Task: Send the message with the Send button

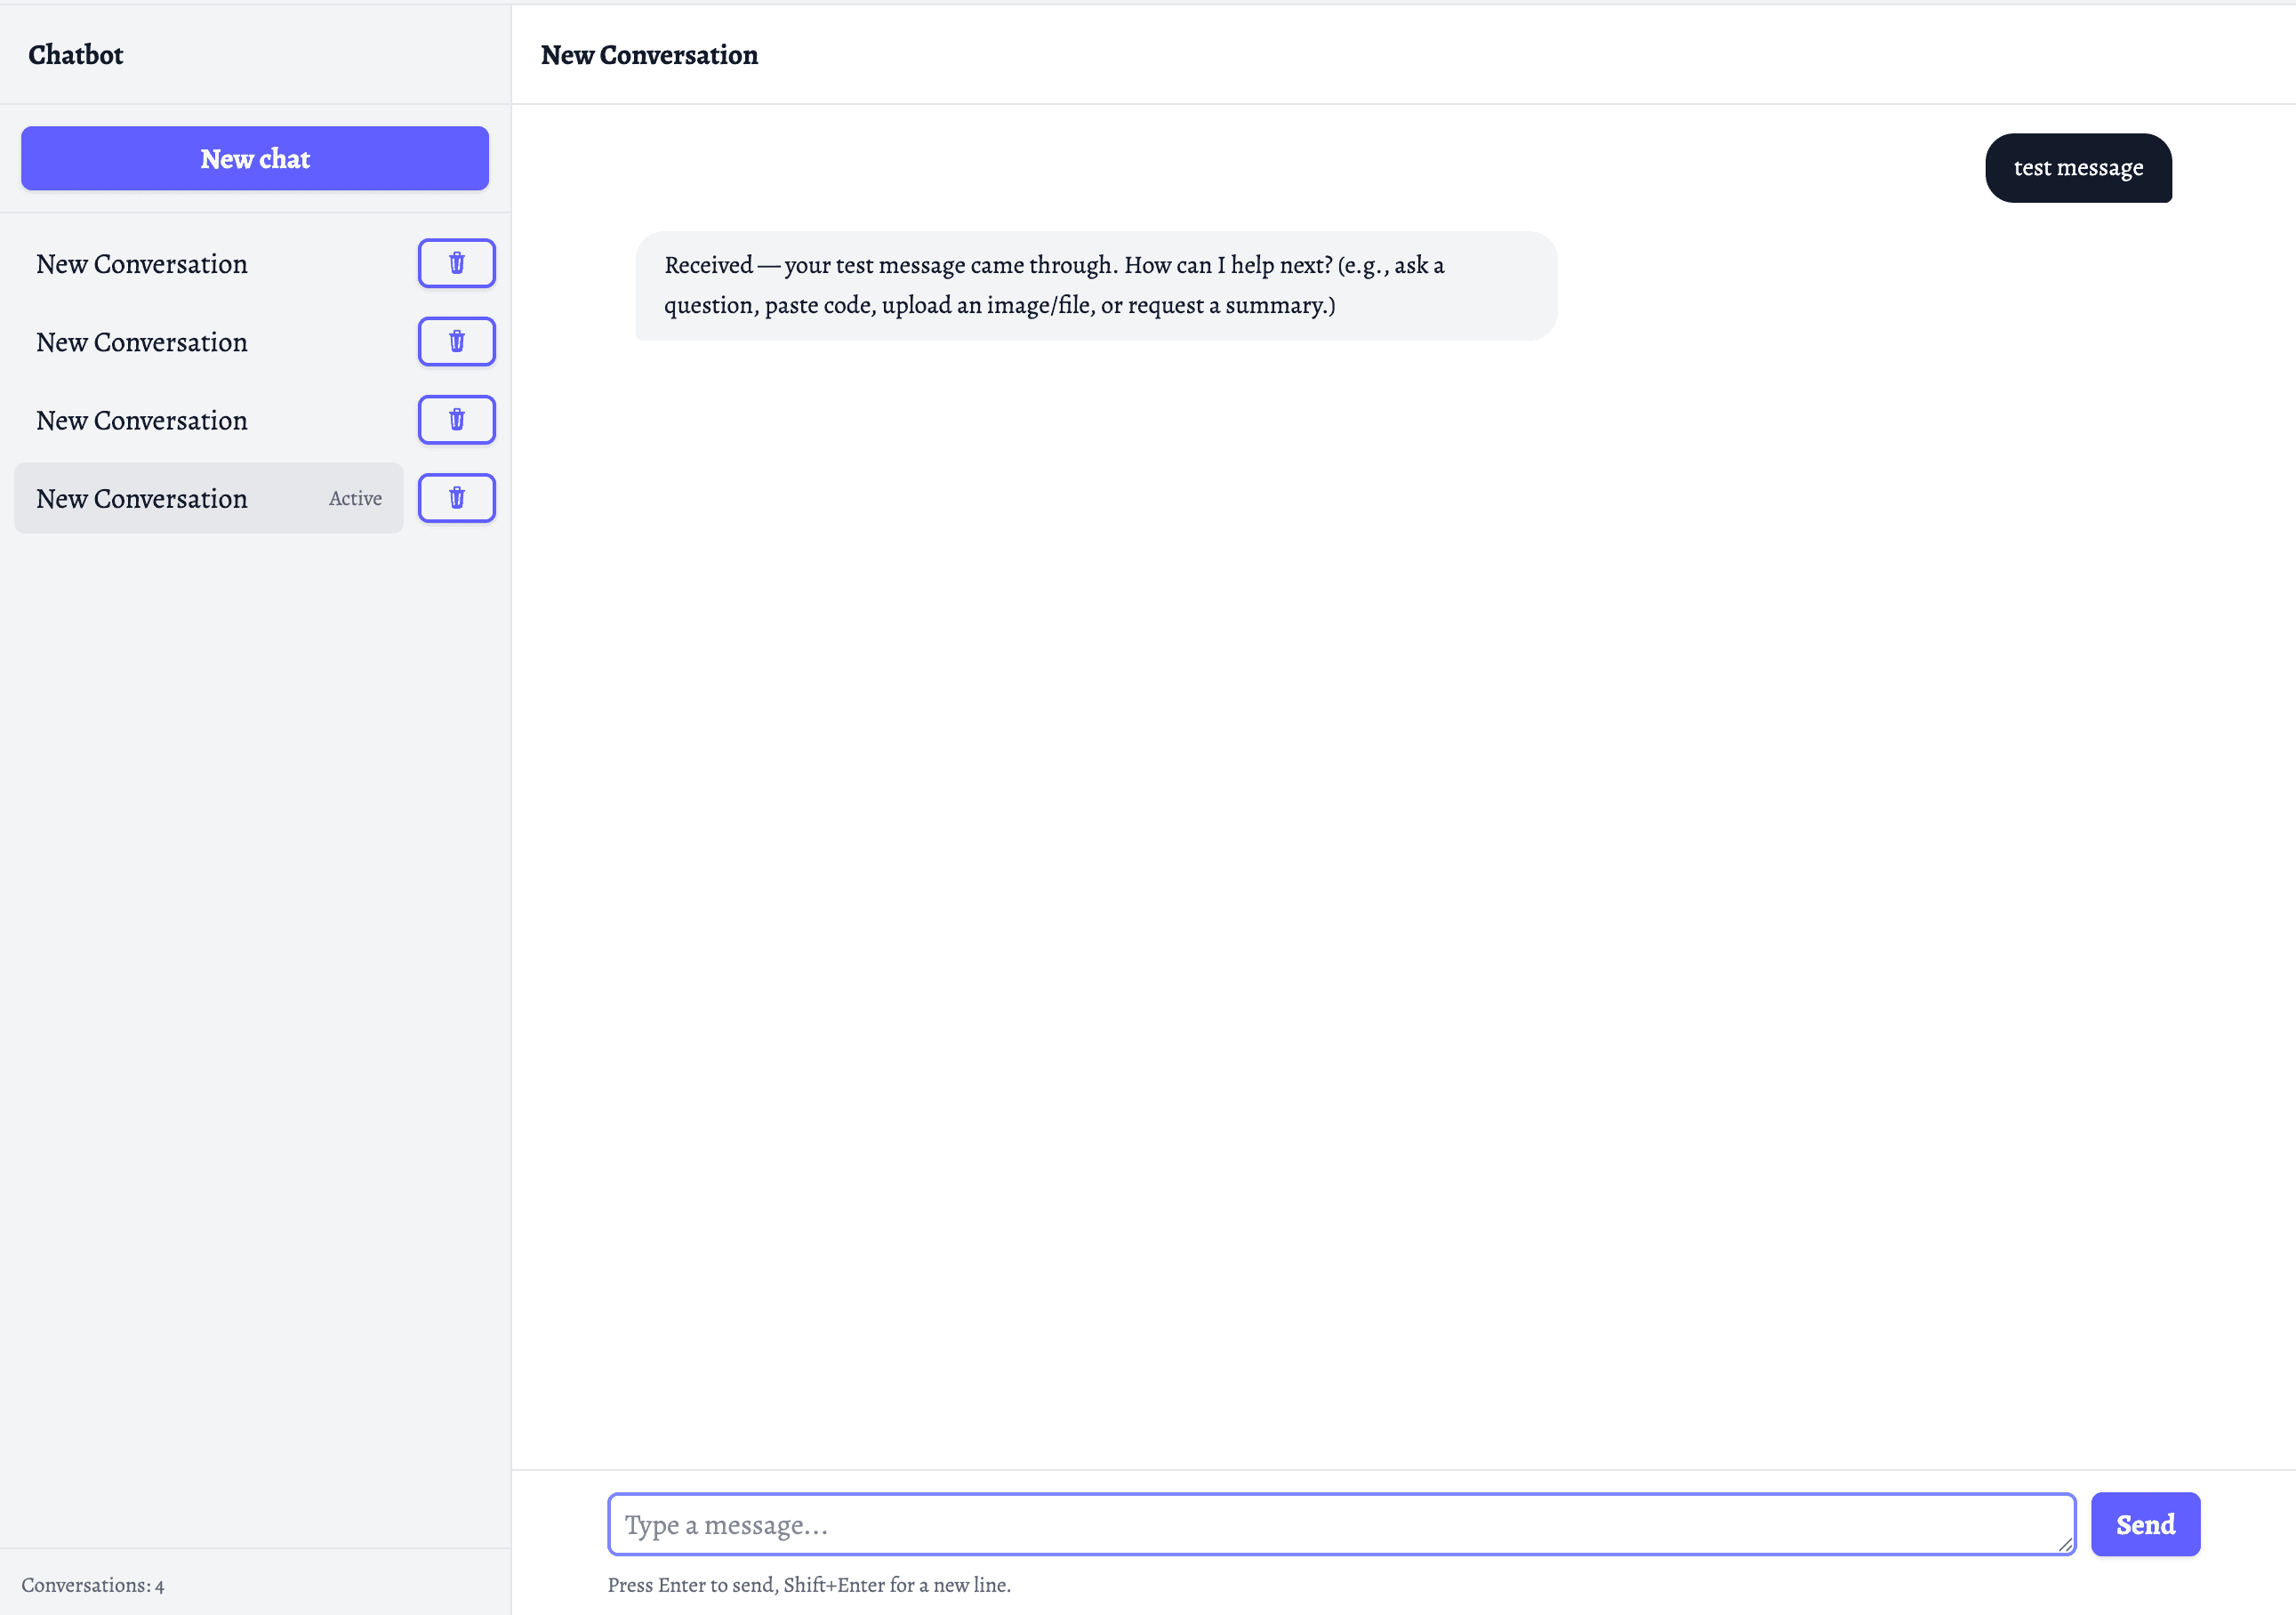Action: pyautogui.click(x=2145, y=1523)
